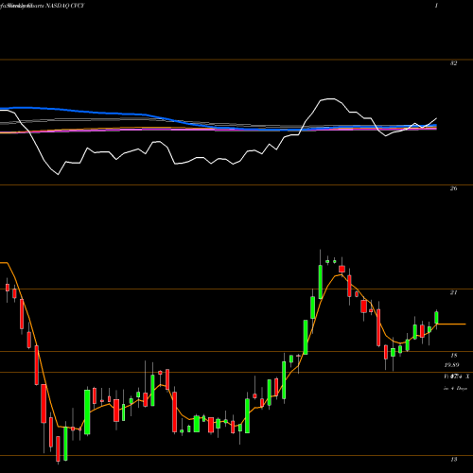
Task: Click the 32 price axis label
Action: pos(453,63)
